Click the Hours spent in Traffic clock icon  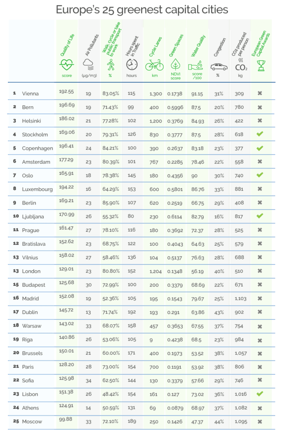[x=132, y=64]
